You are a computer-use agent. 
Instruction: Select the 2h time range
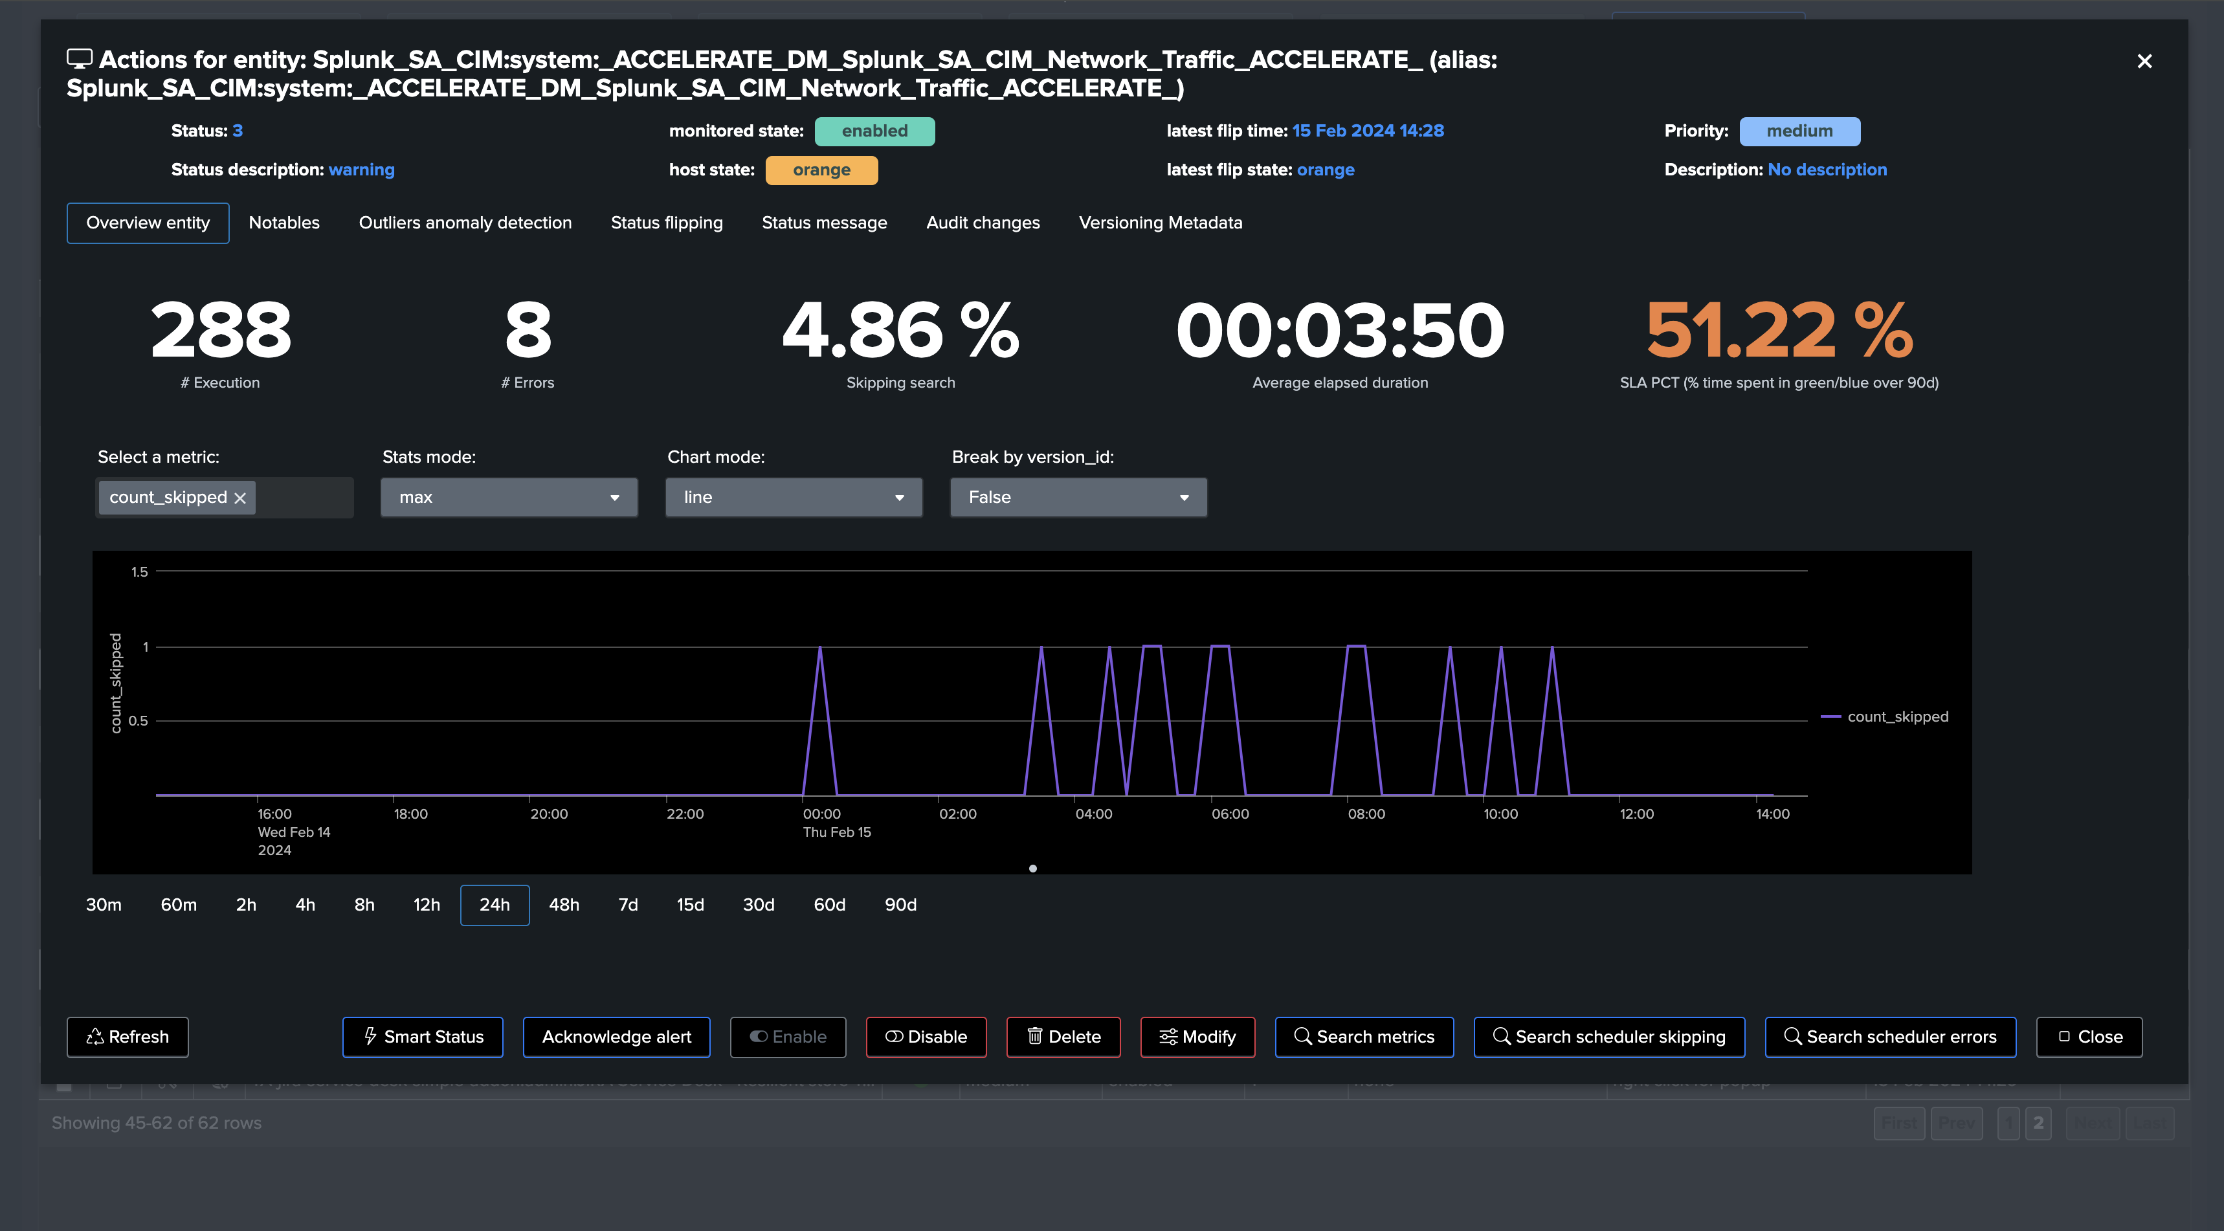pos(246,905)
